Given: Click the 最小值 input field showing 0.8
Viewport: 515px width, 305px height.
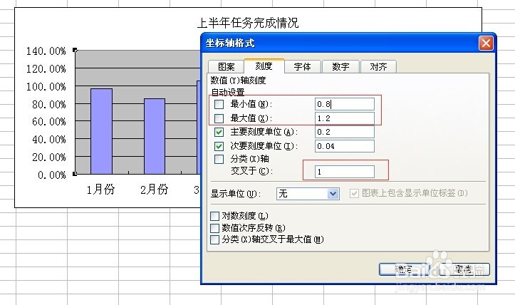Looking at the screenshot, I should pos(345,104).
